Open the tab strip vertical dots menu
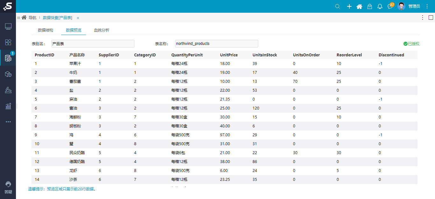This screenshot has height=199, width=435. click(x=423, y=18)
